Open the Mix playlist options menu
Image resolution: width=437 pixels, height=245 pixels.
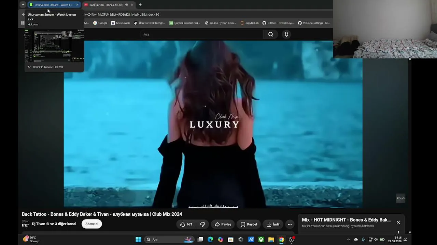[x=398, y=232]
